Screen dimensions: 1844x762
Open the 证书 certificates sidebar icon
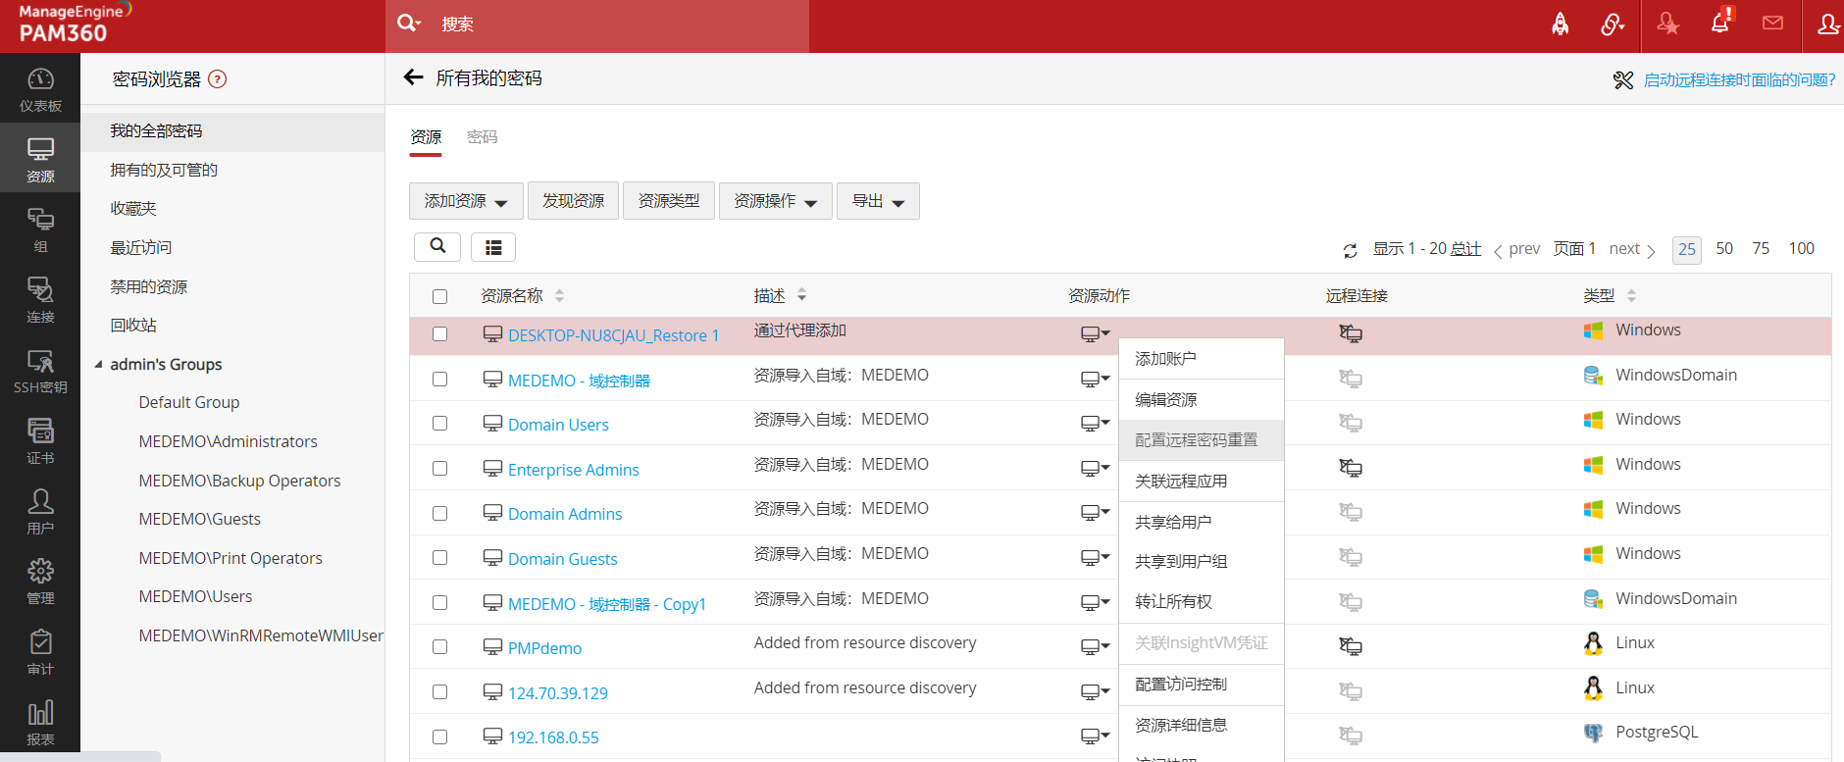[40, 440]
